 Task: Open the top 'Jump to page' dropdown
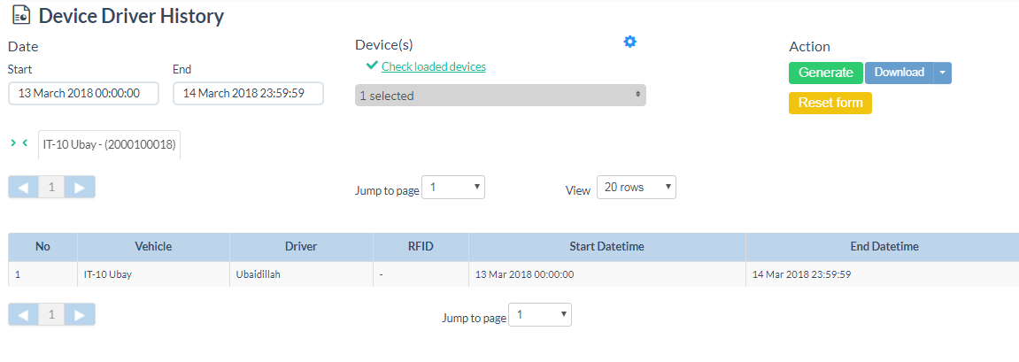(x=452, y=187)
